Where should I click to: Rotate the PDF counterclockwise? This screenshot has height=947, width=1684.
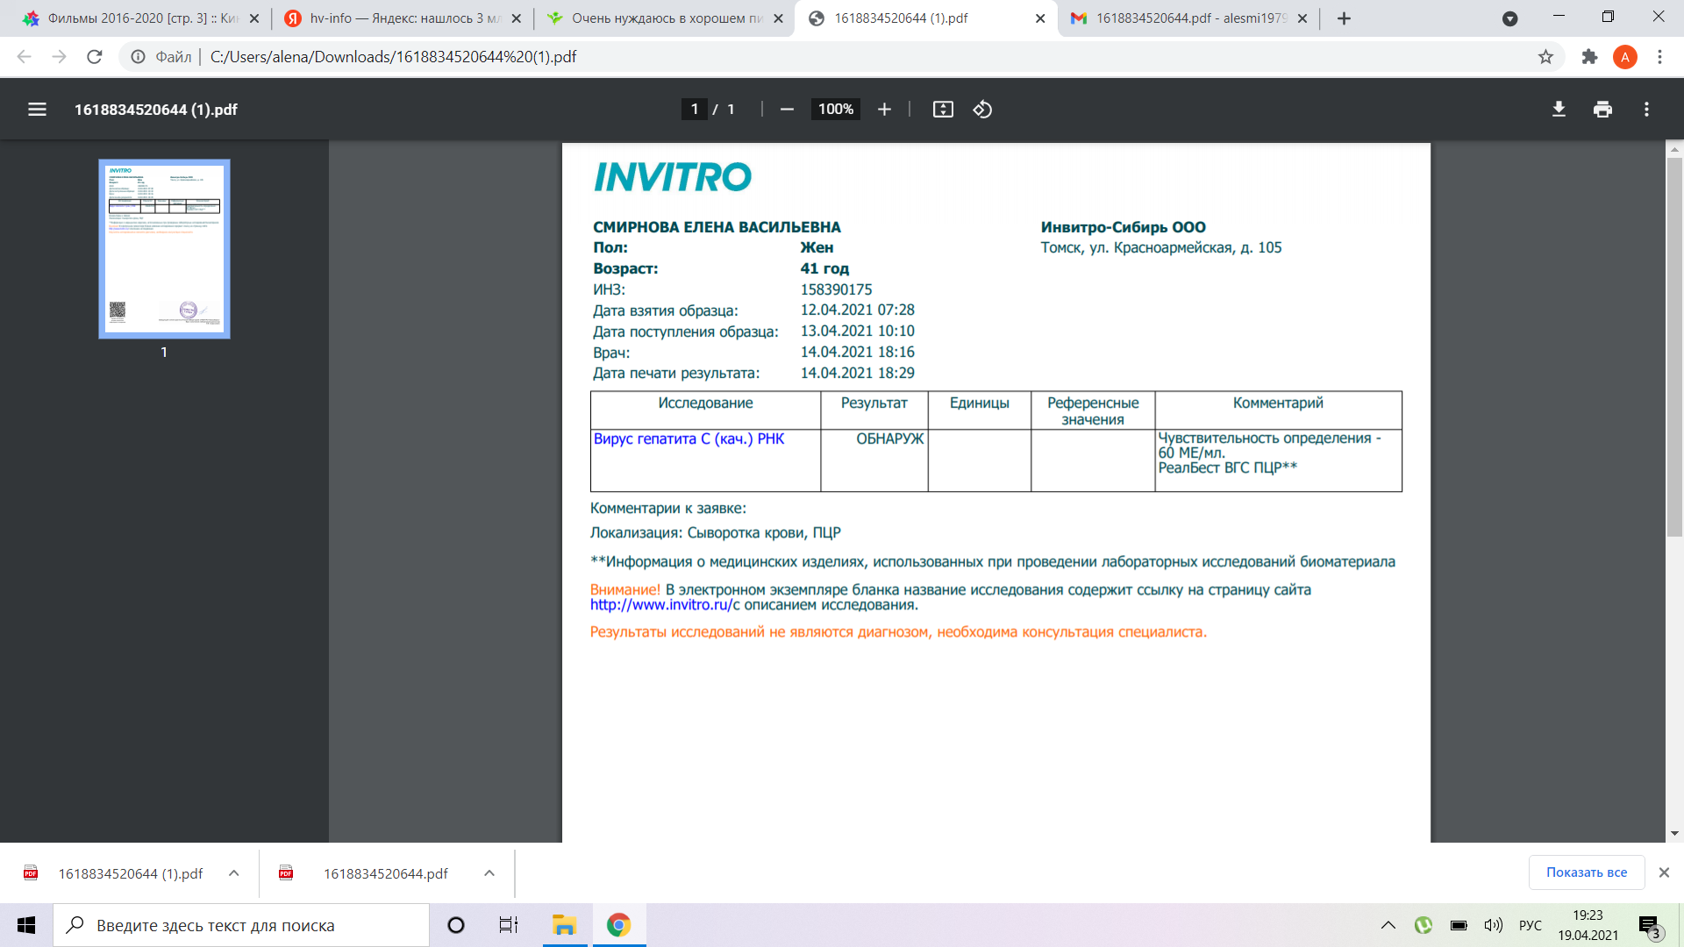point(982,110)
